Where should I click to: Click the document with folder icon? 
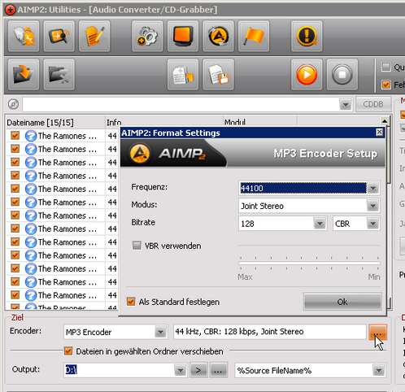coord(183,75)
